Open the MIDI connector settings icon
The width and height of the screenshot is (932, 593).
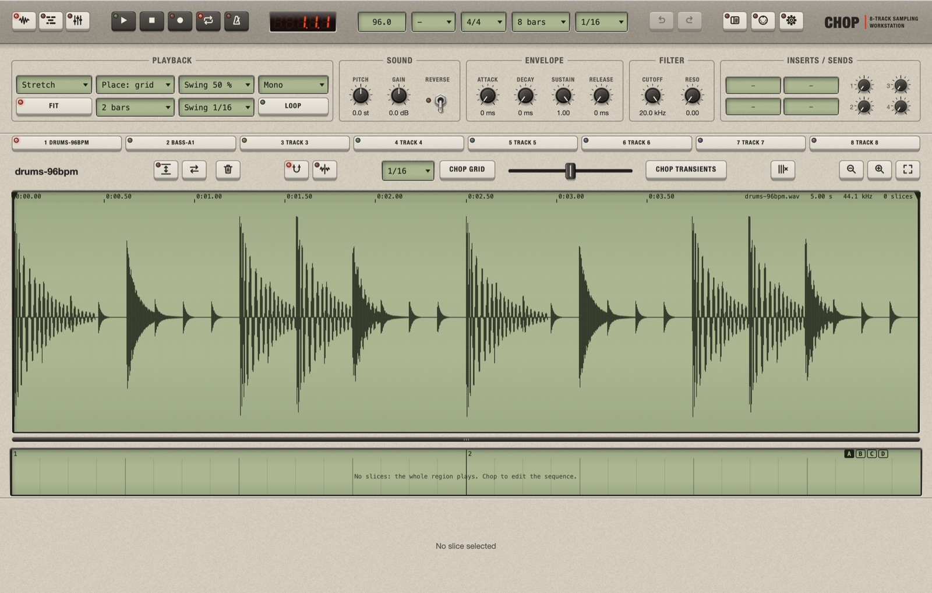click(x=762, y=21)
